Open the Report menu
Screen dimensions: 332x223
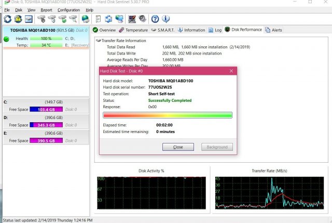[46, 10]
